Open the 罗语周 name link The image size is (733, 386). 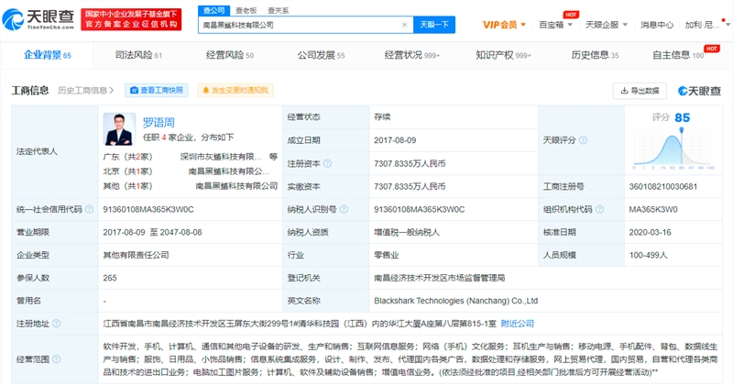159,123
